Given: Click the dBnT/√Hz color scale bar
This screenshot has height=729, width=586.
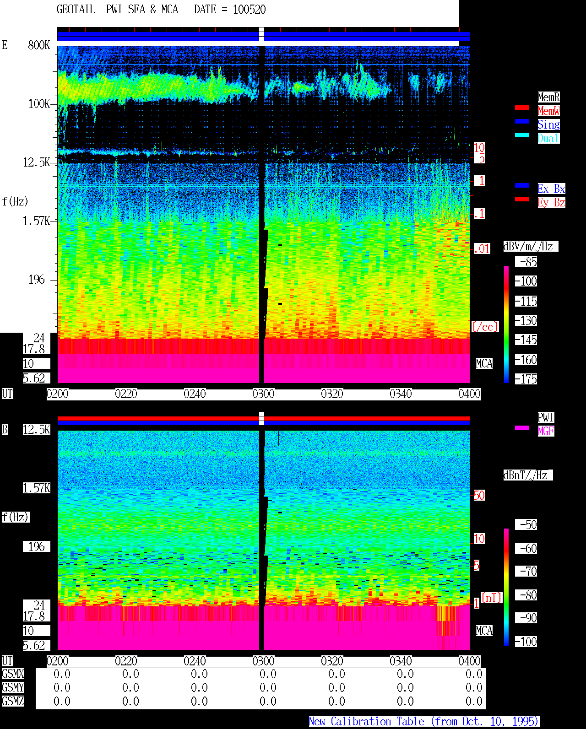Looking at the screenshot, I should coord(506,587).
